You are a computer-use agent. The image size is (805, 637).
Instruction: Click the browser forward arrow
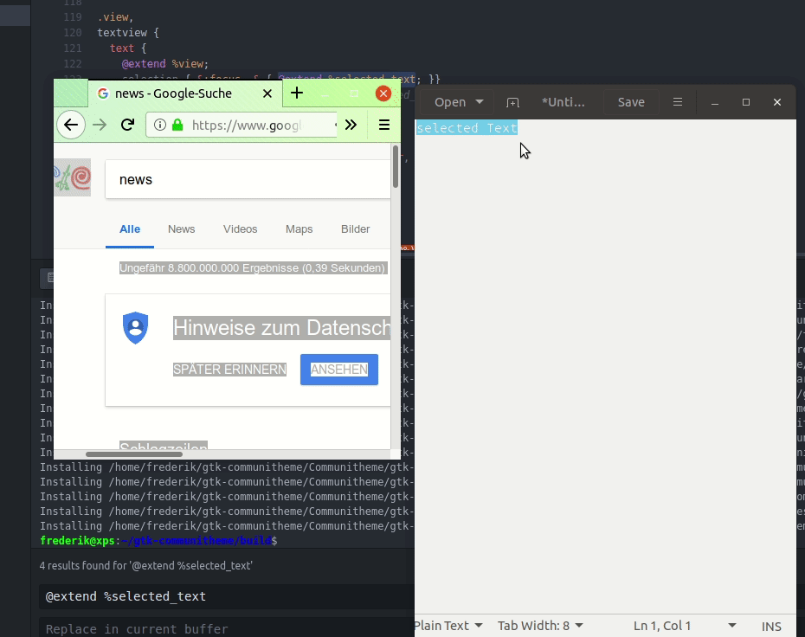click(100, 125)
